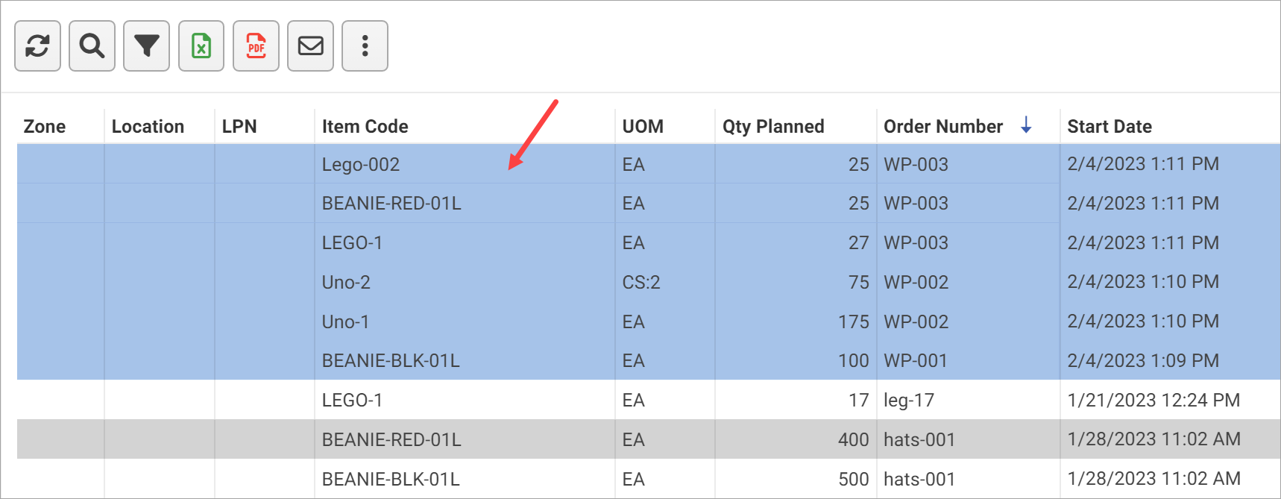The width and height of the screenshot is (1281, 499).
Task: Click the email envelope icon
Action: coord(310,46)
